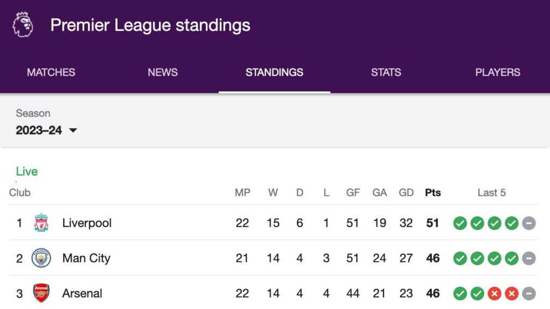Click the Liverpool club crest
This screenshot has width=550, height=309.
tap(41, 223)
